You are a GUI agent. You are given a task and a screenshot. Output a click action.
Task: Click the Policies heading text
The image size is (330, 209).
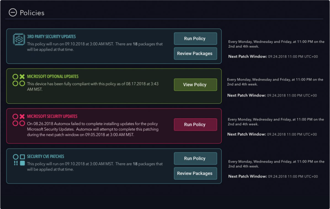(32, 13)
